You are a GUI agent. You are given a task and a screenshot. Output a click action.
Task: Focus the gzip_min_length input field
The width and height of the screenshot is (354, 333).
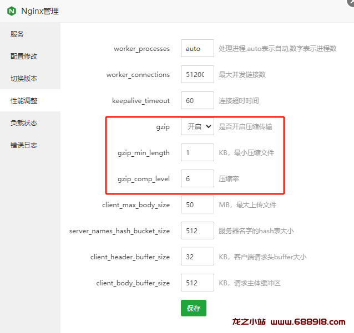[x=198, y=152]
